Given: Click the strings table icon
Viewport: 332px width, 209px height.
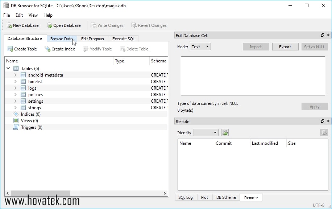Looking at the screenshot, I should pyautogui.click(x=23, y=108).
